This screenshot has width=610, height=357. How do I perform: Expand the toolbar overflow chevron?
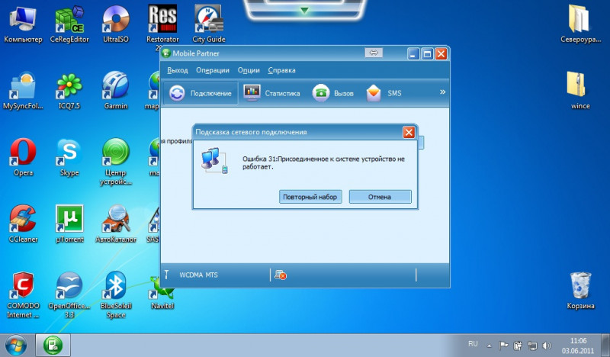(x=441, y=92)
